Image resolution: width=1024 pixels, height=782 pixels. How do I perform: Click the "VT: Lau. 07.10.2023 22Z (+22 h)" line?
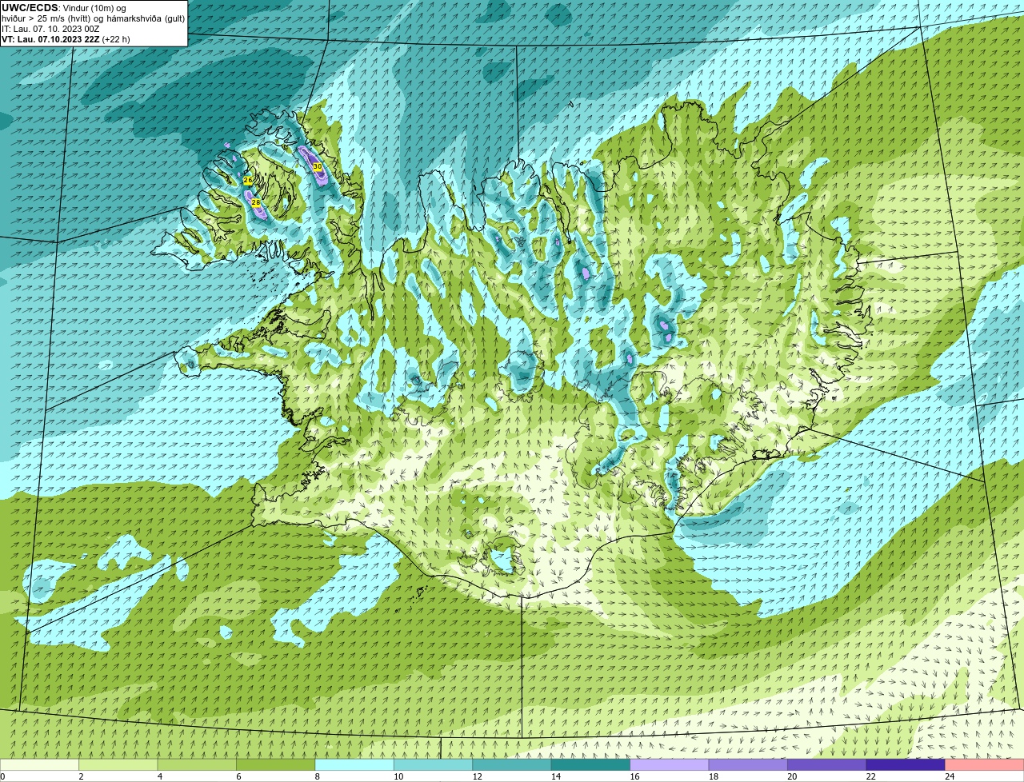[x=66, y=39]
